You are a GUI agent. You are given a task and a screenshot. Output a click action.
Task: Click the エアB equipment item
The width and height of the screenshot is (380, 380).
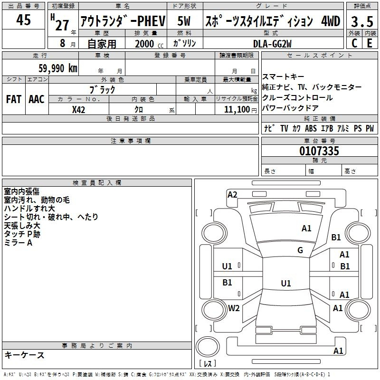click(327, 128)
